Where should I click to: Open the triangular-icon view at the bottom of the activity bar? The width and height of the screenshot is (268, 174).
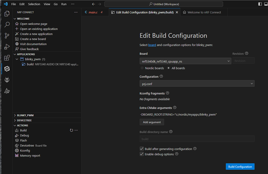click(7, 91)
